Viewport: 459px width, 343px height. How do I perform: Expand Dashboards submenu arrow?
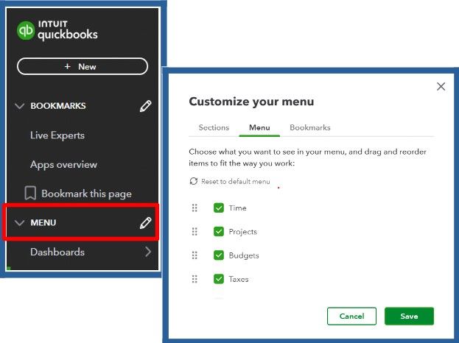pos(148,252)
